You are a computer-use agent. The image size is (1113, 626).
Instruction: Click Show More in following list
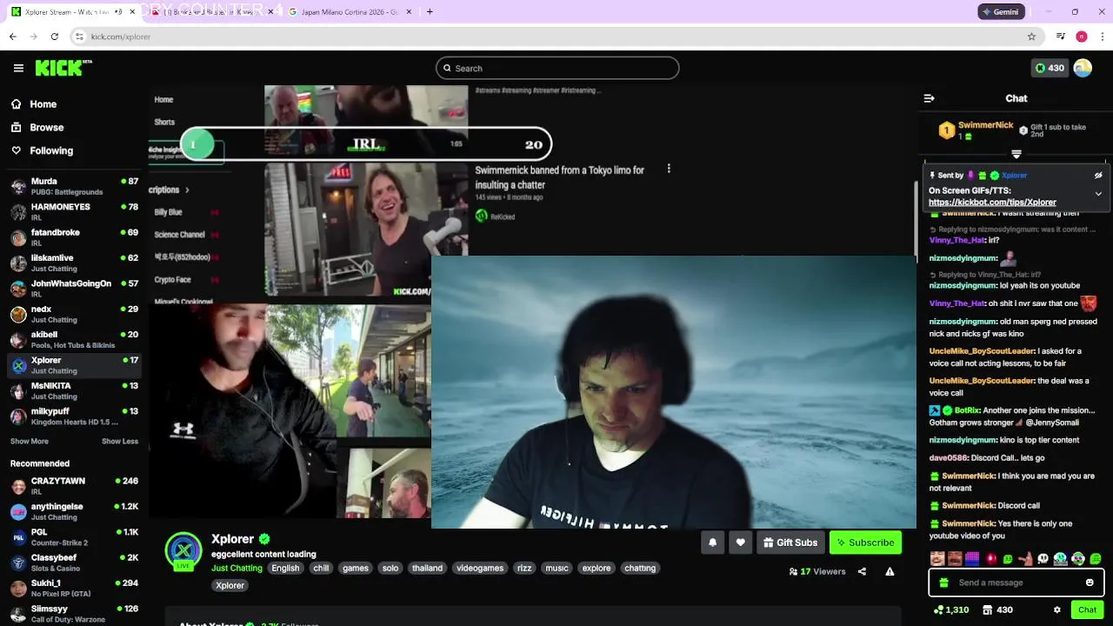coord(30,442)
